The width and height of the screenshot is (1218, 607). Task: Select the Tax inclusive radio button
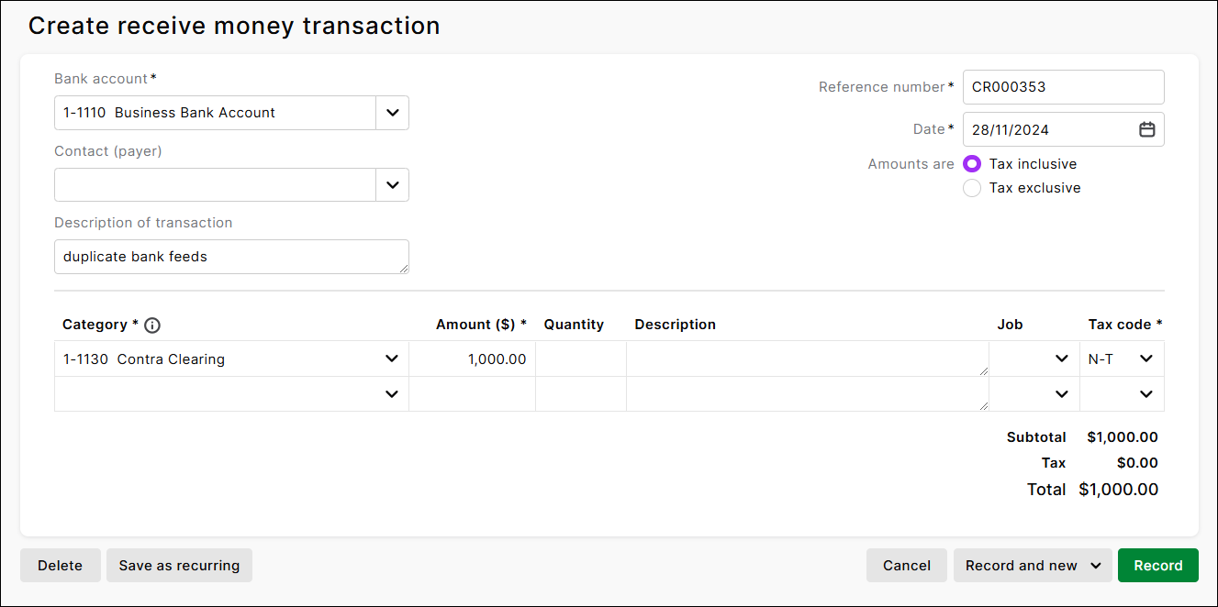(x=972, y=163)
